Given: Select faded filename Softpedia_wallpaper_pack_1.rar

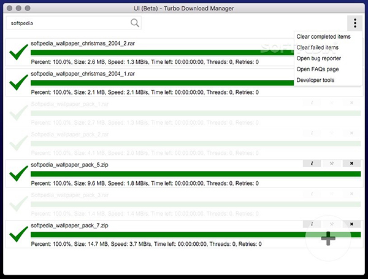Looking at the screenshot, I should pyautogui.click(x=70, y=104).
